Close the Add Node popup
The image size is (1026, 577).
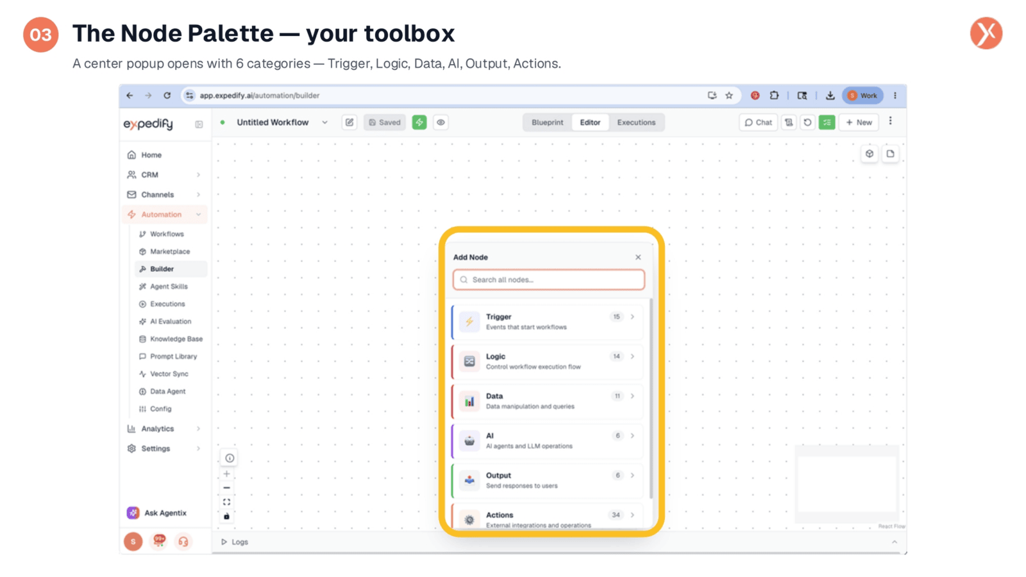(638, 257)
